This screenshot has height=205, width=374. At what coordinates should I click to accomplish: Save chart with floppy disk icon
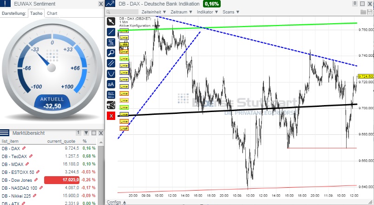pos(370,12)
